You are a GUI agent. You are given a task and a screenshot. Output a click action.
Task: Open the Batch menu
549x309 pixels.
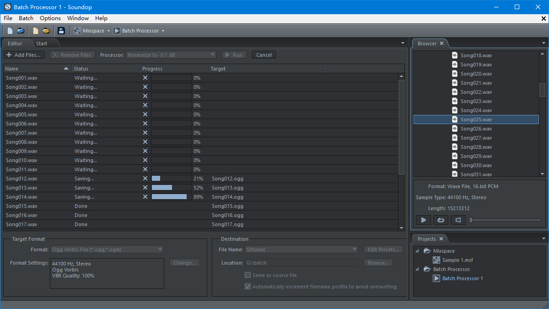tap(26, 18)
